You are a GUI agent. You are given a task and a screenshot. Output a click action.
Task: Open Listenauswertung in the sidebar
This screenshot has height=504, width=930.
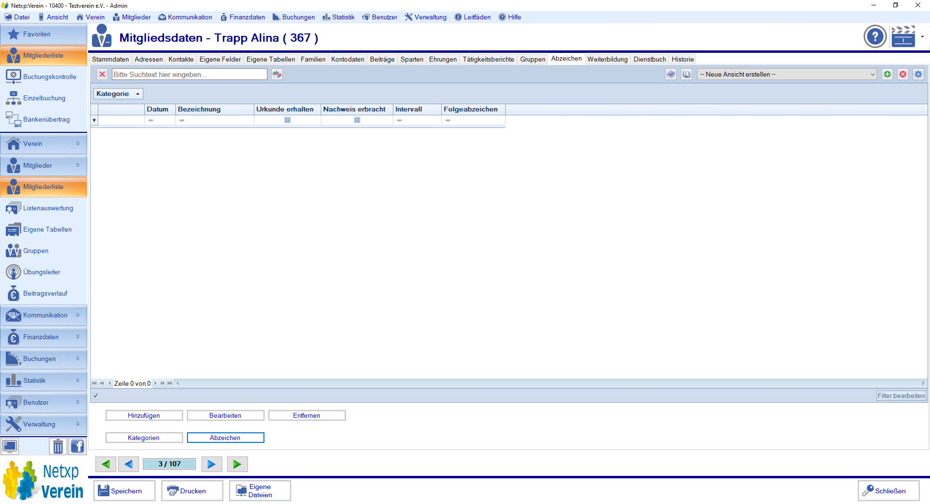pyautogui.click(x=44, y=208)
